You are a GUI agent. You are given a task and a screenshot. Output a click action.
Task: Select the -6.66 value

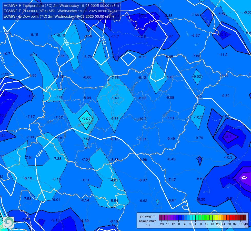[87, 77]
